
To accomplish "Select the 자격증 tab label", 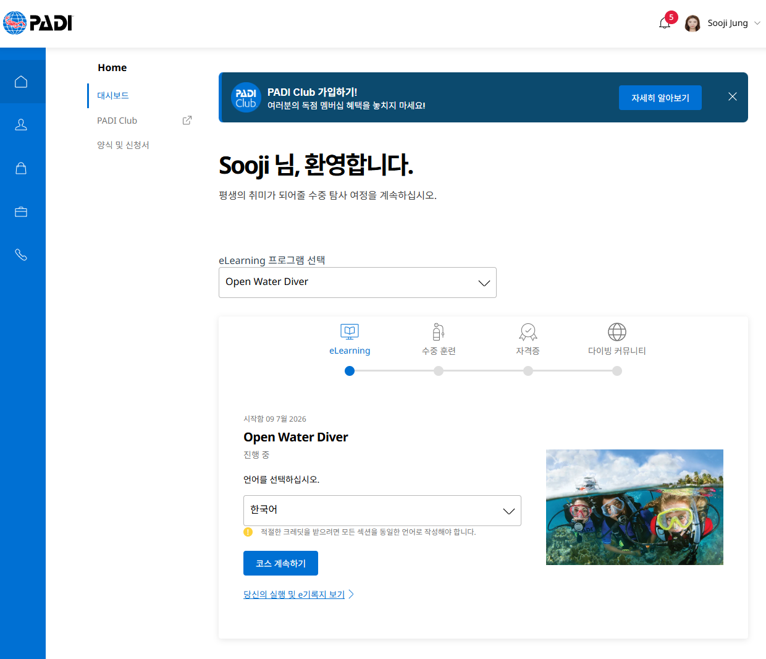I will click(528, 351).
